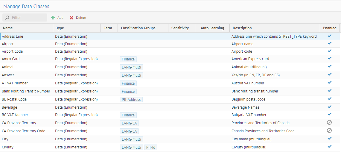Sort by the Name column header
Image resolution: width=341 pixels, height=152 pixels.
point(8,28)
